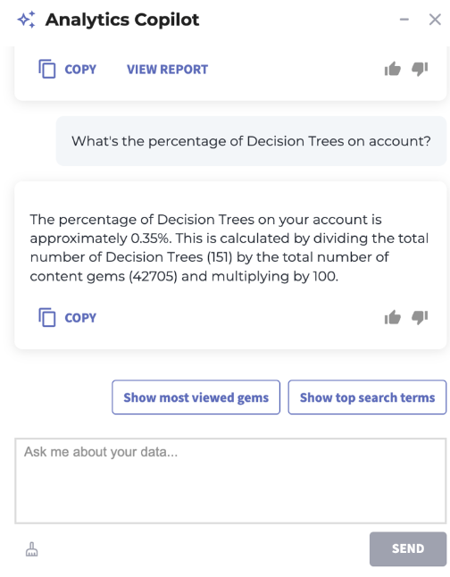Click the Analytics Copilot title text

click(x=122, y=20)
